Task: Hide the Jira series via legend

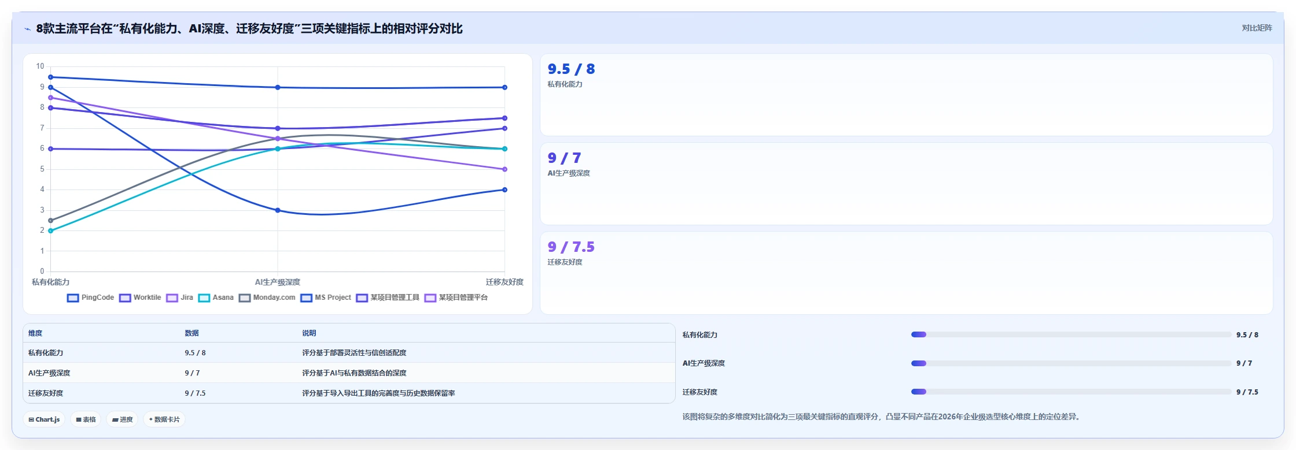Action: tap(179, 297)
